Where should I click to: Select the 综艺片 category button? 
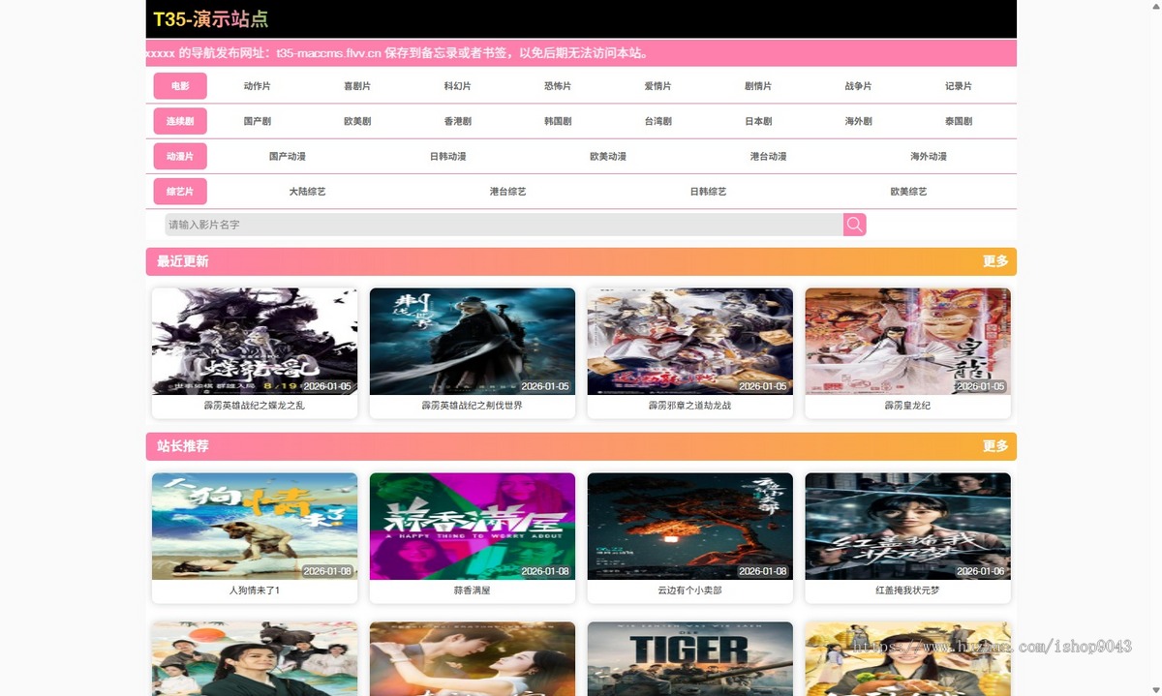click(180, 192)
